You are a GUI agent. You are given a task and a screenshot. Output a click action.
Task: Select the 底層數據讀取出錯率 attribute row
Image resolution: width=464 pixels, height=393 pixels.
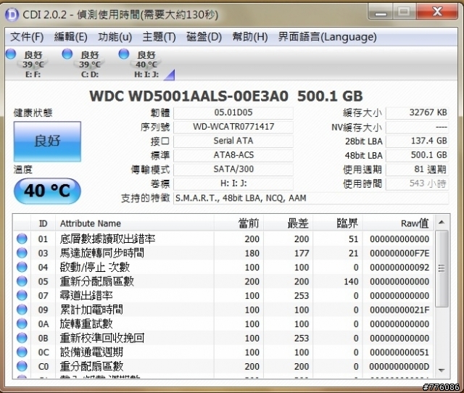click(x=223, y=239)
